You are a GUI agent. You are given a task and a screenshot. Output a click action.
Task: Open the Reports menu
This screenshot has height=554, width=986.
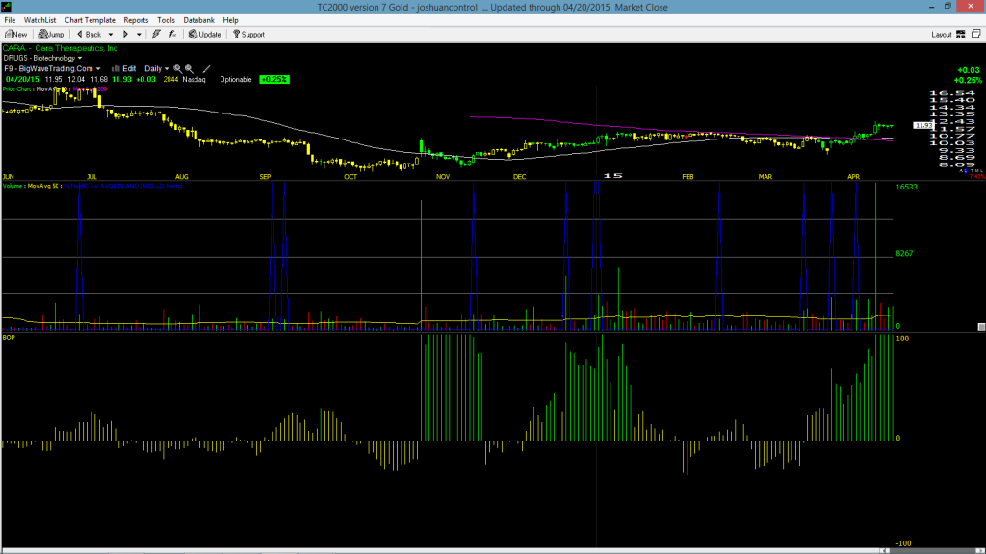pos(136,20)
